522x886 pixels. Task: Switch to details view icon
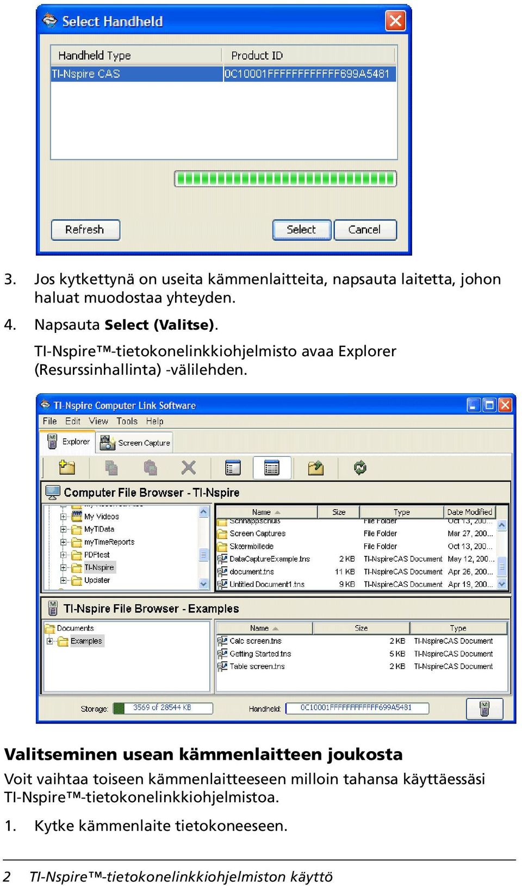(271, 468)
